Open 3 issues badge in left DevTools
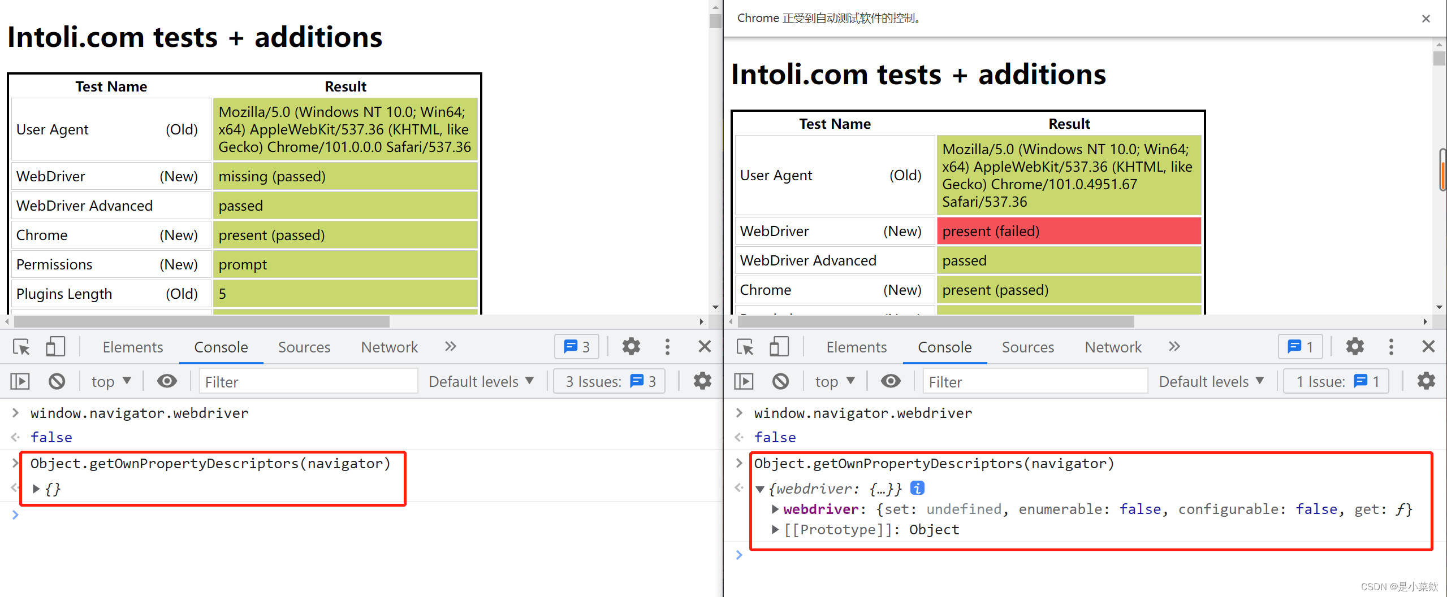1447x597 pixels. [x=577, y=347]
